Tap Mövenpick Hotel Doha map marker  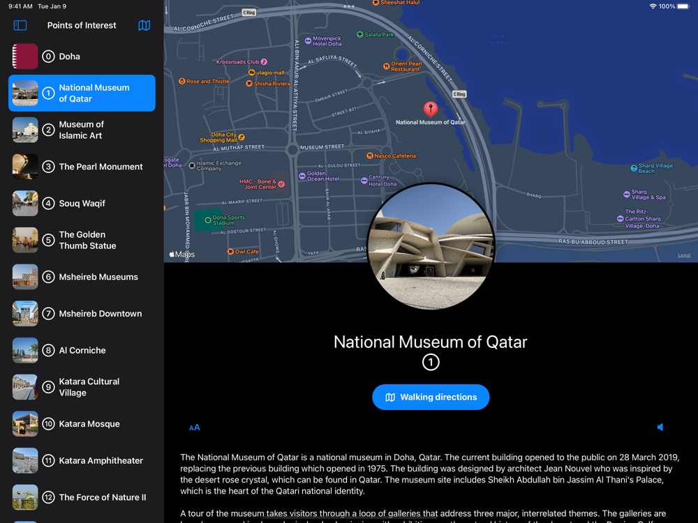point(308,41)
